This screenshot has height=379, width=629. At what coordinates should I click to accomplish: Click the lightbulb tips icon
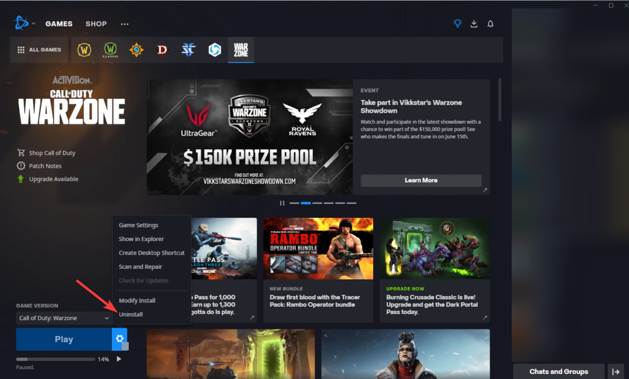point(458,24)
